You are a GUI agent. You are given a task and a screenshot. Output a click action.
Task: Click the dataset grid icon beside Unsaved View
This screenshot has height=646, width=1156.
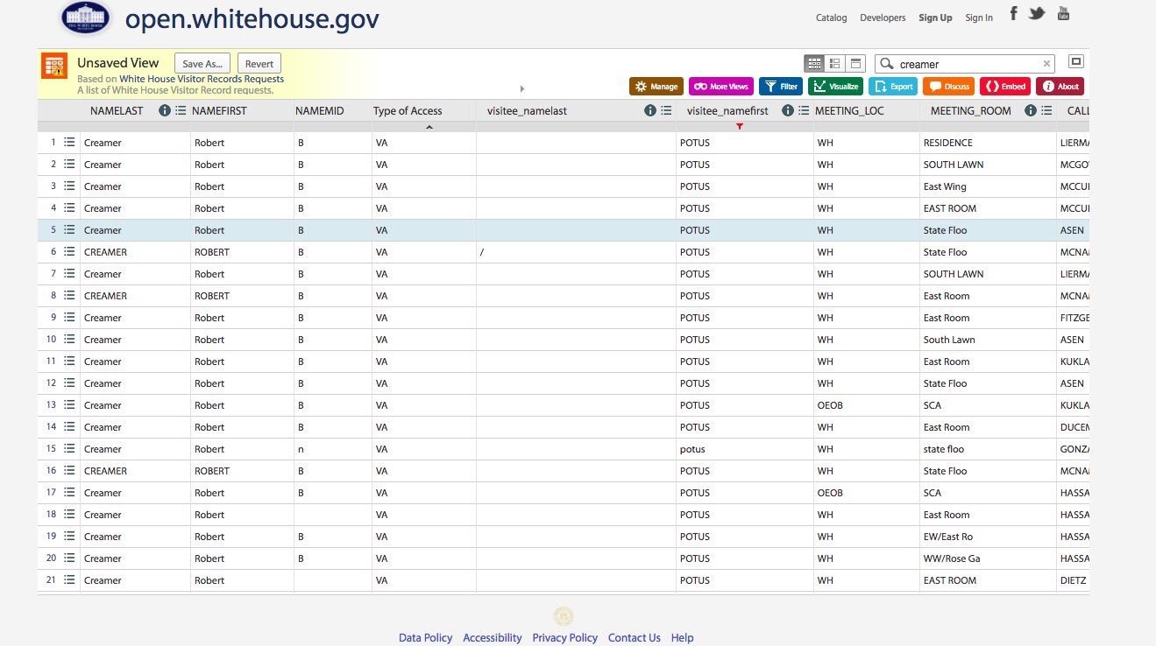(x=54, y=67)
